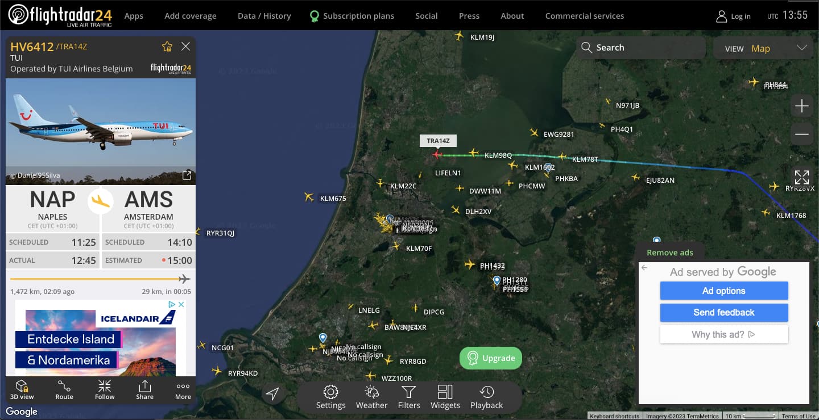Select the RYR8GD aircraft icon

(388, 360)
